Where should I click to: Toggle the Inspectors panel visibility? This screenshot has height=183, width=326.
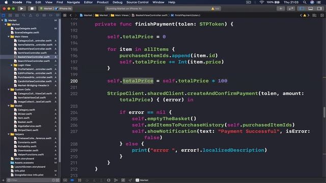coord(319,9)
